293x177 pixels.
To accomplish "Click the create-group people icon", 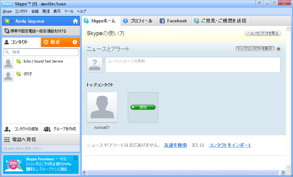I will [x=47, y=129].
